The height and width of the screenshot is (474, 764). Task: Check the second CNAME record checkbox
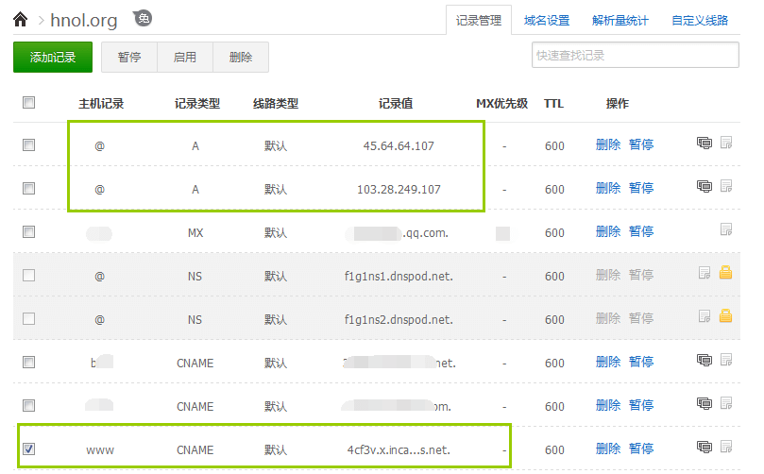(28, 405)
